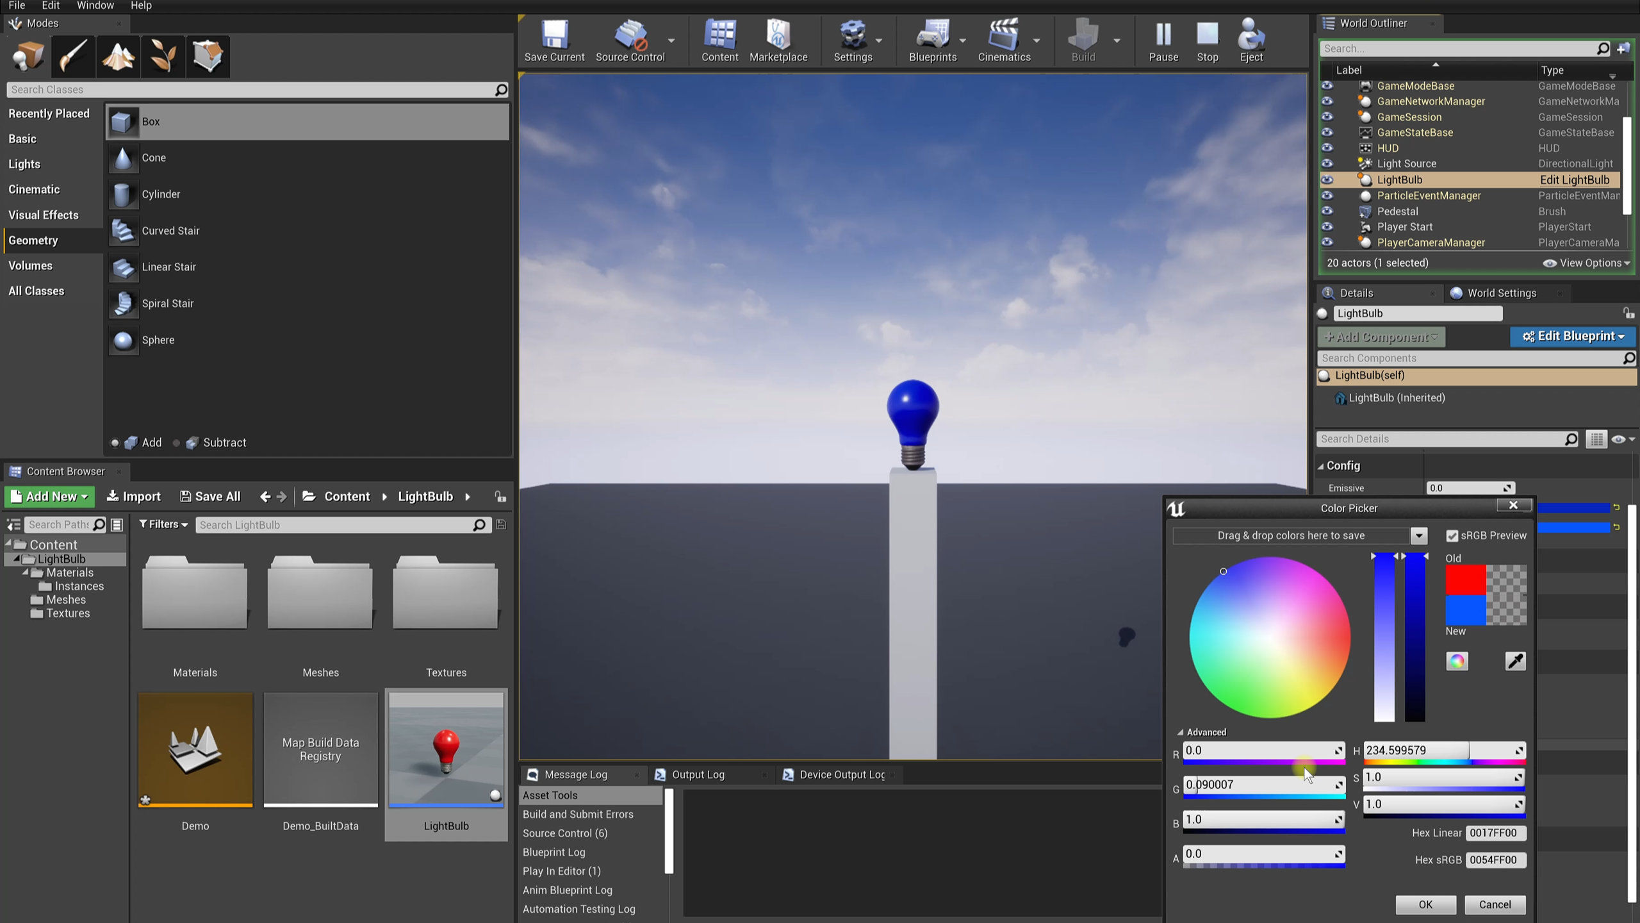Screen dimensions: 1640x923
Task: Open the Window menu
Action: pyautogui.click(x=95, y=6)
